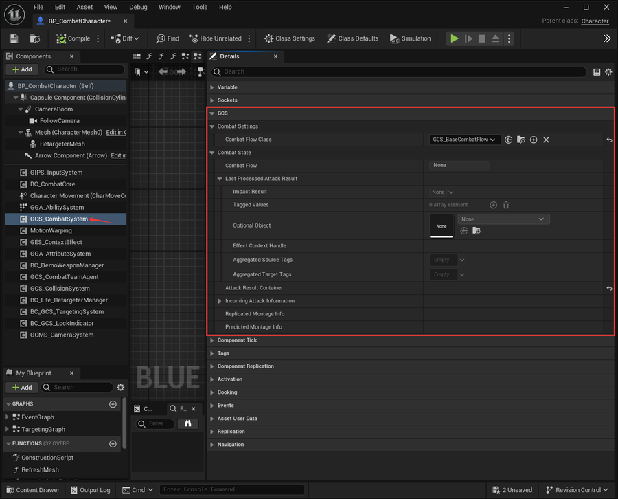The height and width of the screenshot is (499, 618).
Task: Click the Find toolbar button
Action: coord(168,38)
